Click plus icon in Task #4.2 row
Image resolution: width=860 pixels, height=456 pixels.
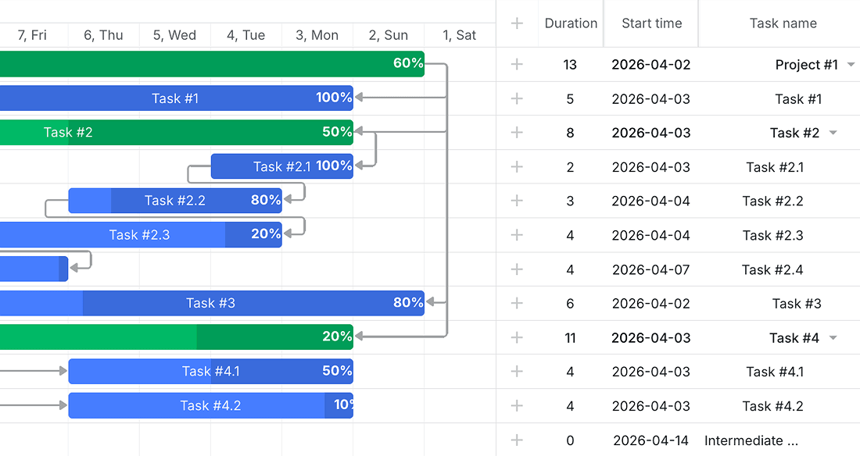point(517,405)
